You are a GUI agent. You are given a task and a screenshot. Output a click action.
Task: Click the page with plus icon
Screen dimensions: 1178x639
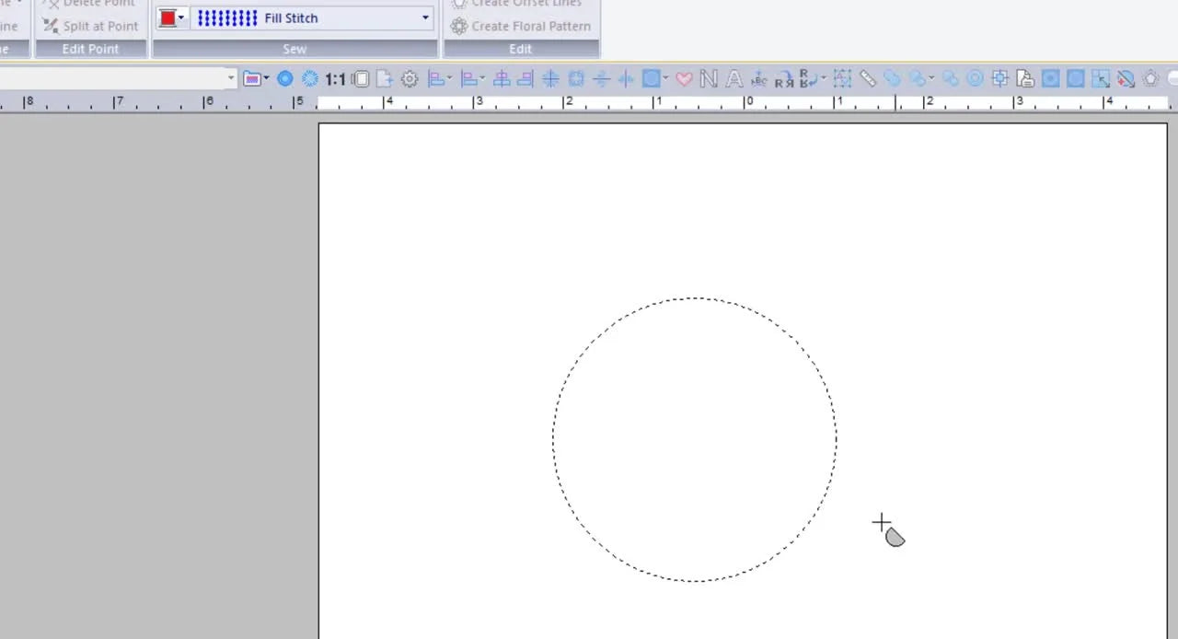click(x=384, y=79)
